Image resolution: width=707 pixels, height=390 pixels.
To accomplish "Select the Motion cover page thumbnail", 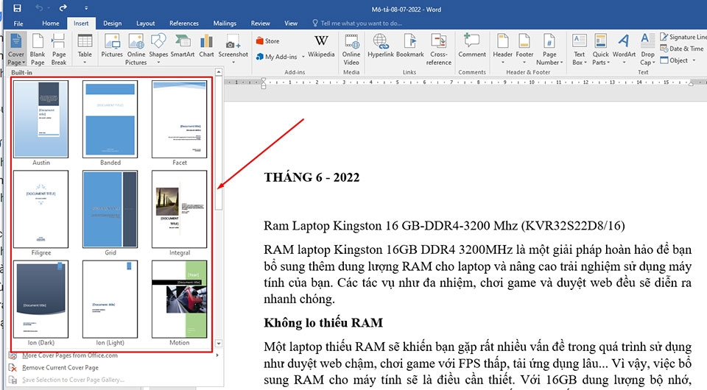I will point(180,299).
